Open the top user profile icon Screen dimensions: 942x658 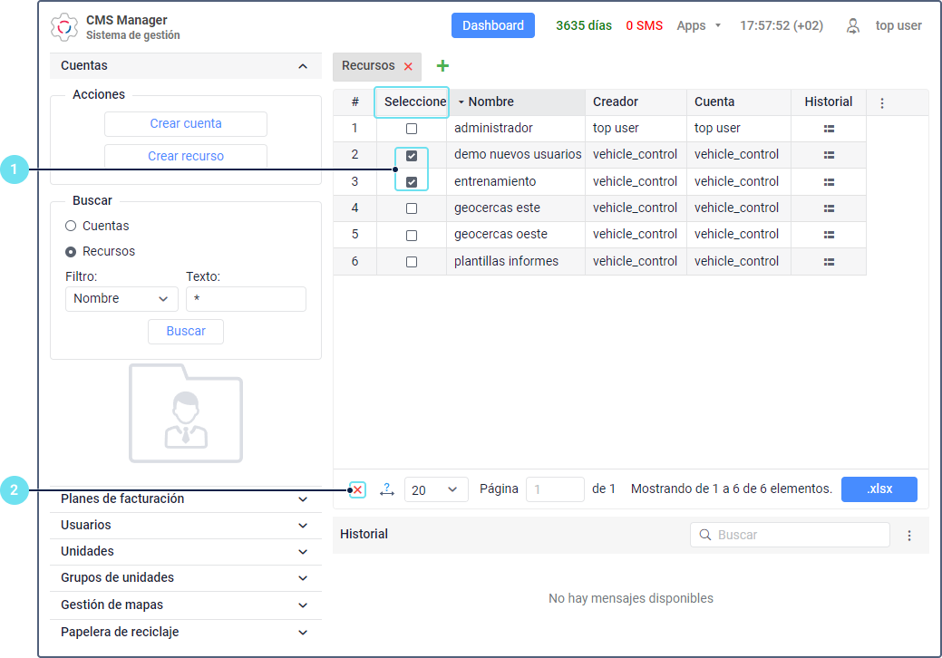pyautogui.click(x=852, y=25)
